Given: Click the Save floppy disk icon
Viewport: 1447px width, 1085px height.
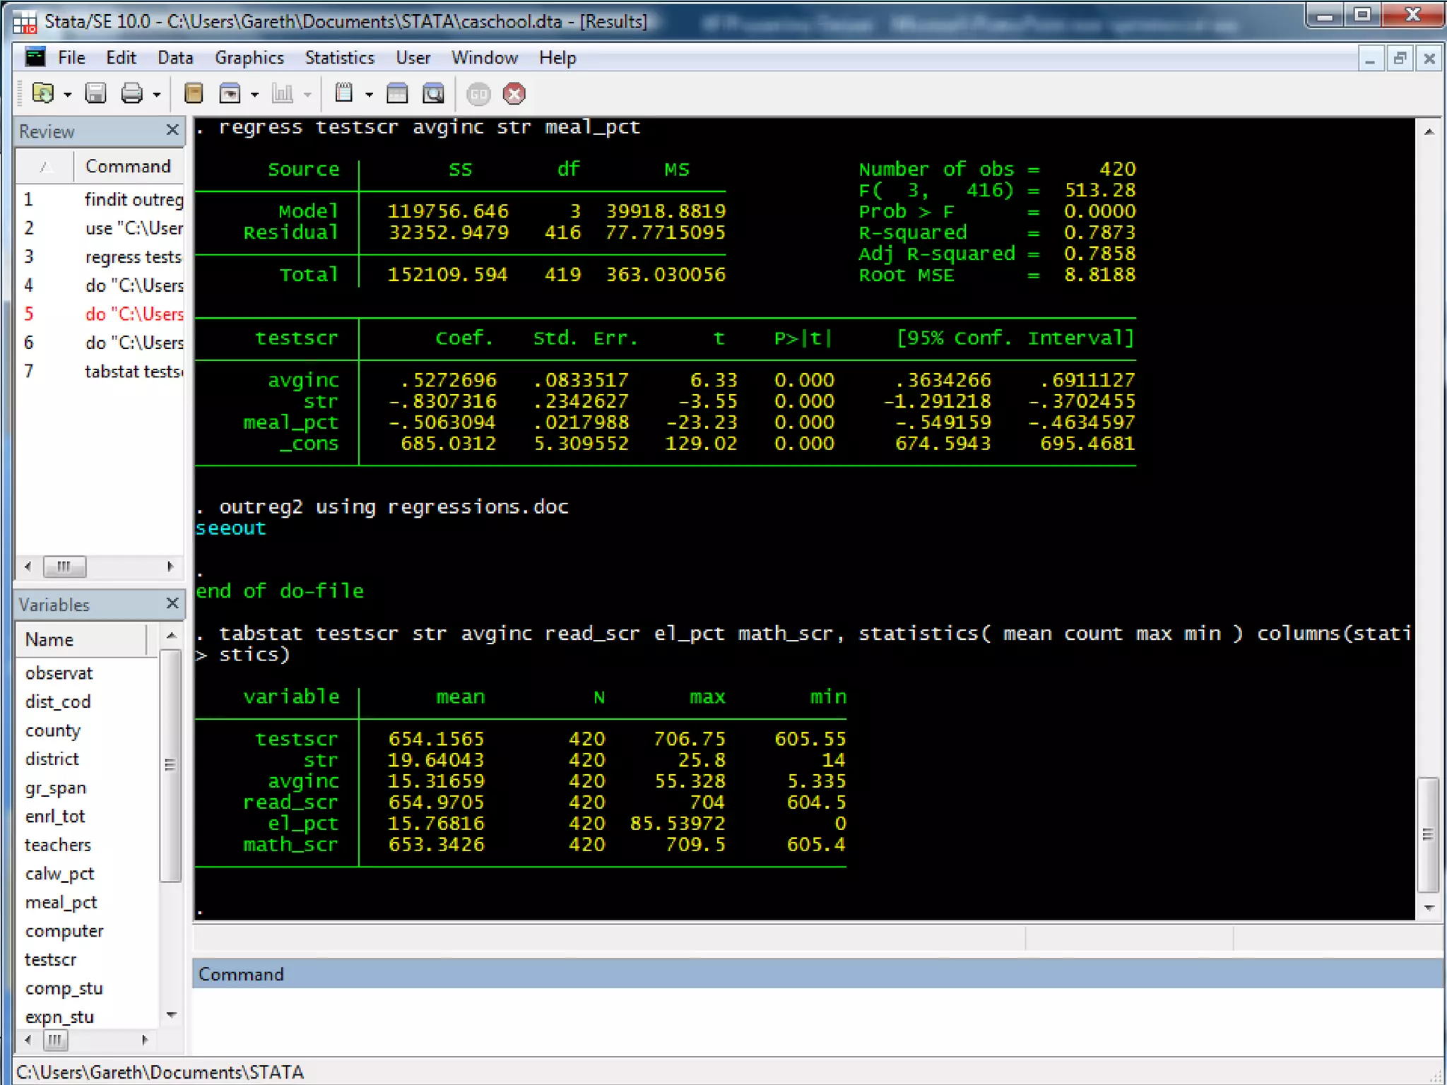Looking at the screenshot, I should click(95, 93).
